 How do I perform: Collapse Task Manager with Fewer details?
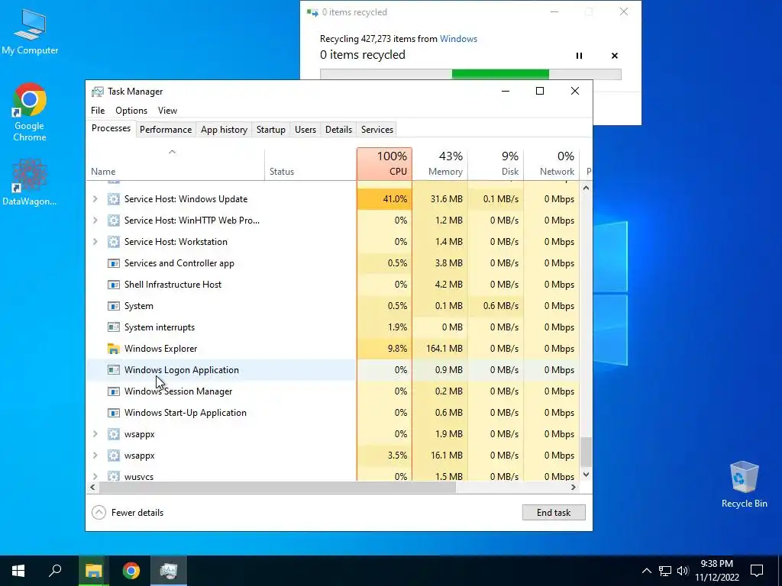pos(128,512)
